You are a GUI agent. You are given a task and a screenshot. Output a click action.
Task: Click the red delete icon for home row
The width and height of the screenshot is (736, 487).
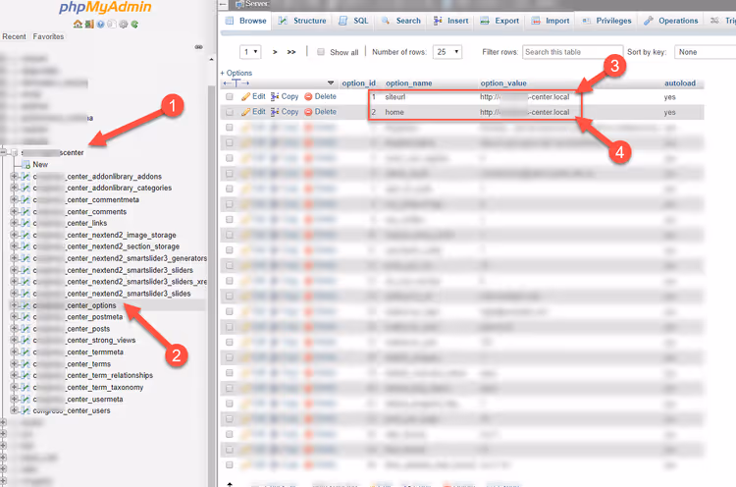(308, 112)
